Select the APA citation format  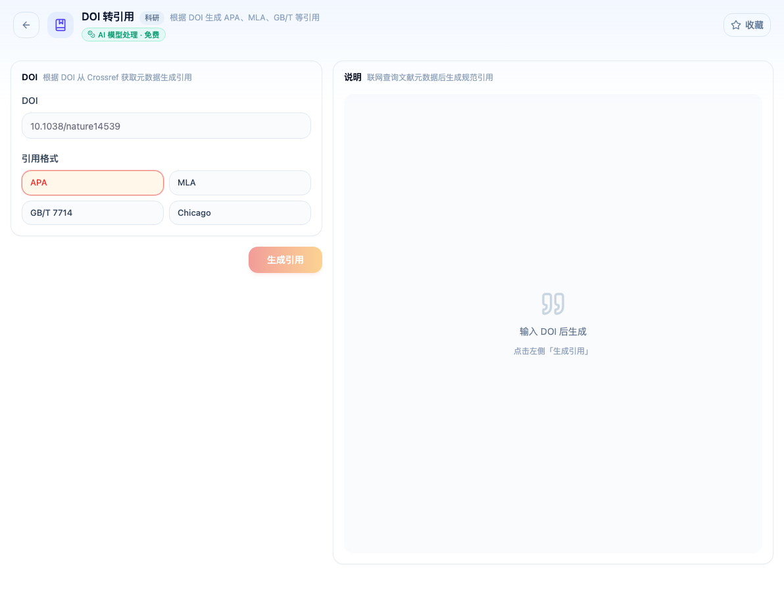click(93, 182)
